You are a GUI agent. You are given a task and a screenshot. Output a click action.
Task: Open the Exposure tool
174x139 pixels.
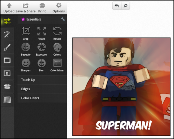pyautogui.click(x=41, y=49)
